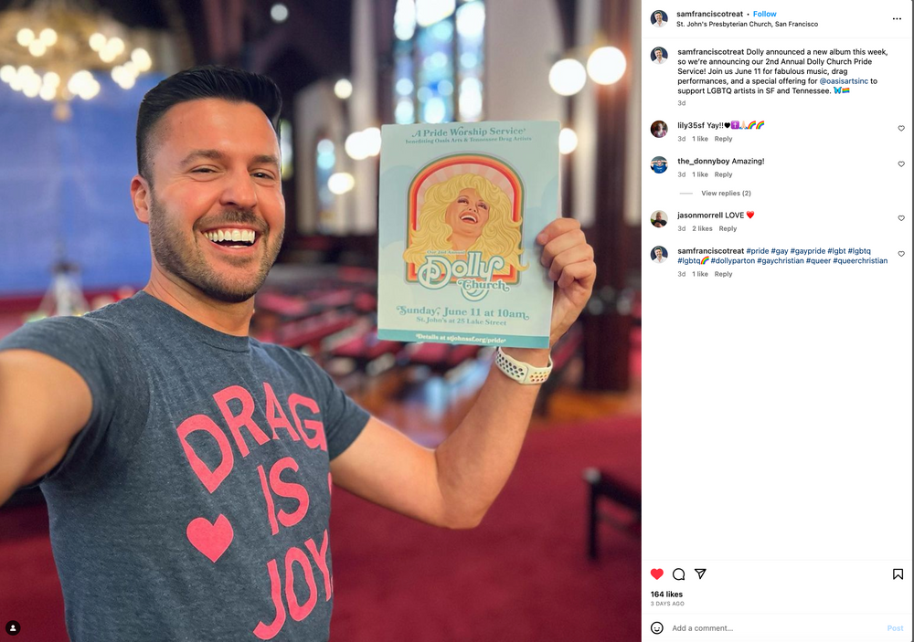Click the red heart like icon

657,574
